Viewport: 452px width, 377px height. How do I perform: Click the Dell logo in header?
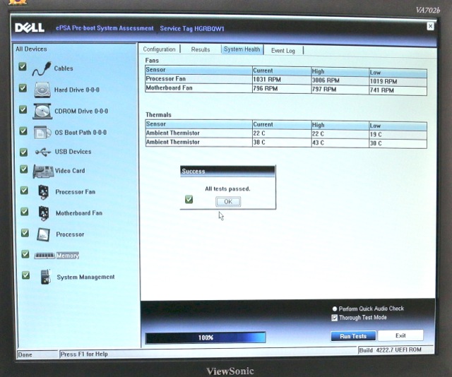click(x=30, y=28)
